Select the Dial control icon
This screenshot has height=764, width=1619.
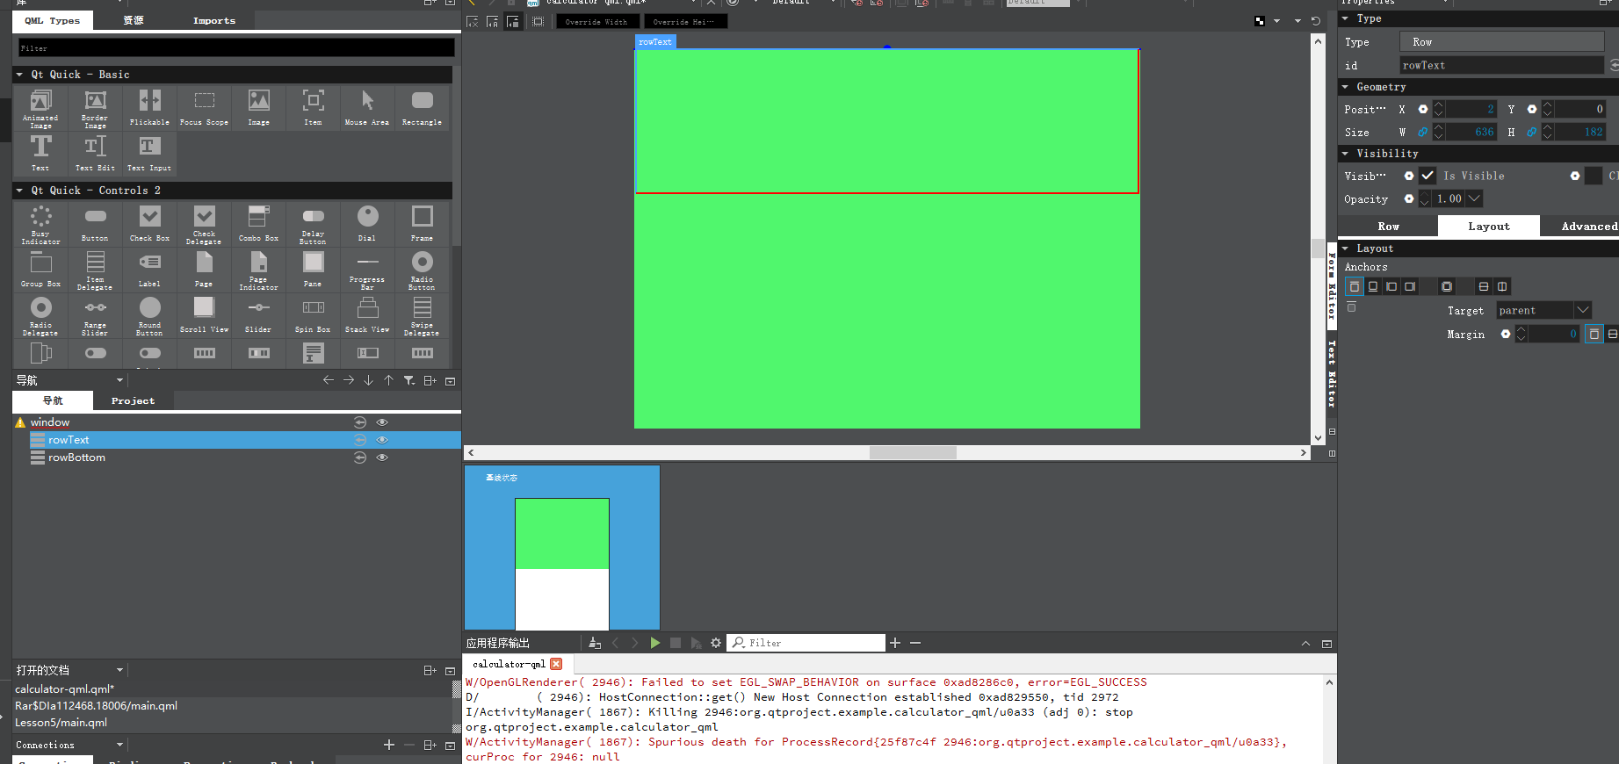pyautogui.click(x=367, y=222)
